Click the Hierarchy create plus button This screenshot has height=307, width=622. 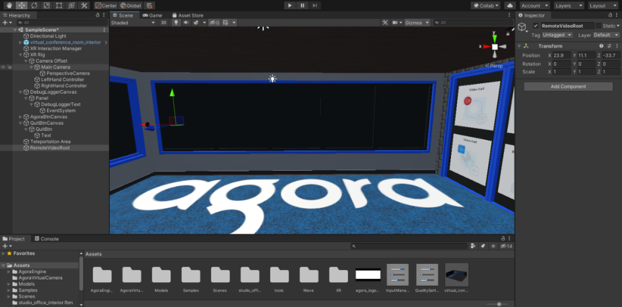pyautogui.click(x=7, y=22)
